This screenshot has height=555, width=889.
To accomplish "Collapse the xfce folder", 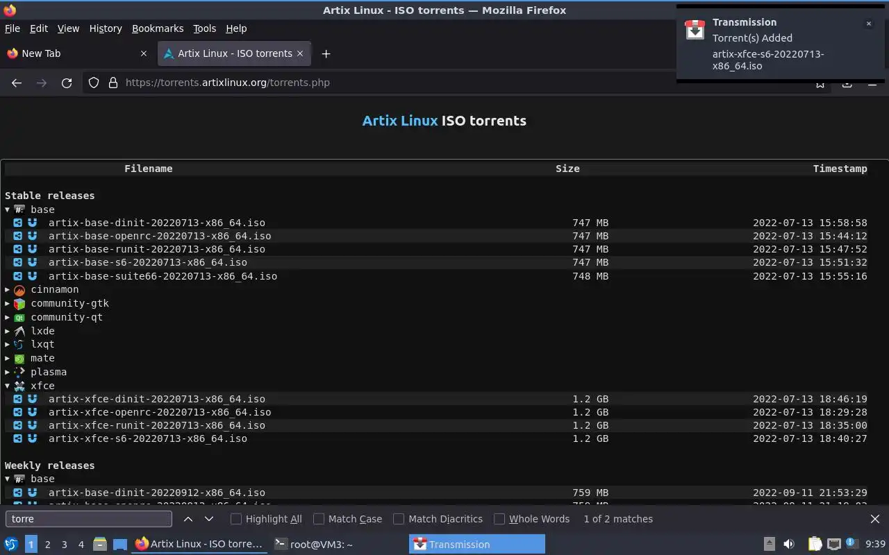I will coord(8,386).
